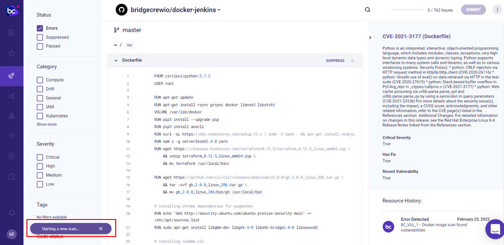Click the 'Has Fix' label

[x=389, y=154]
